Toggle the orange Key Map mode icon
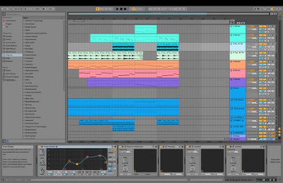The image size is (283, 183). pyautogui.click(x=273, y=9)
